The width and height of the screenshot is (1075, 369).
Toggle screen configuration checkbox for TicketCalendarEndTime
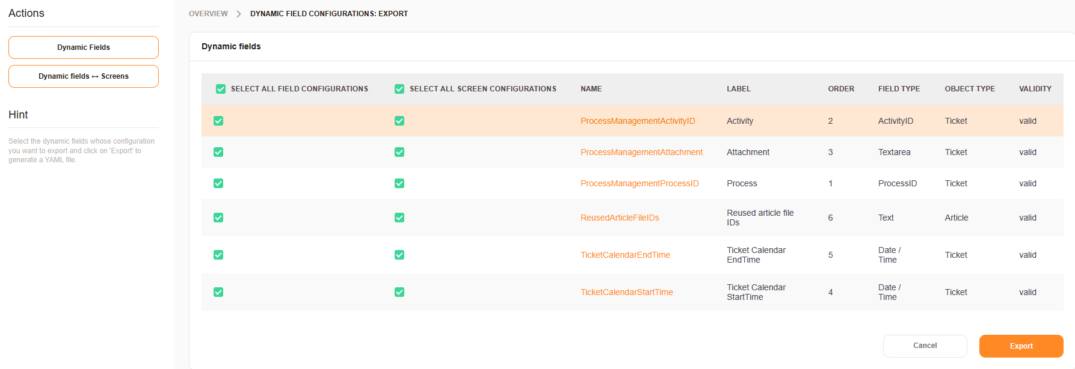pyautogui.click(x=399, y=255)
